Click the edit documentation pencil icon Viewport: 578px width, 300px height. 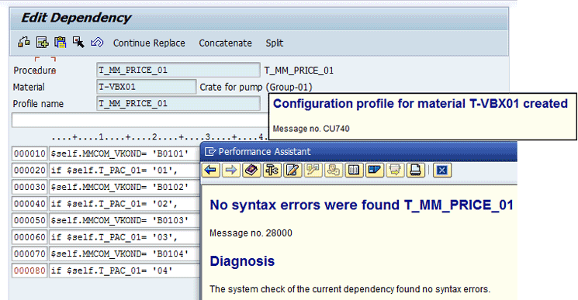(x=292, y=170)
